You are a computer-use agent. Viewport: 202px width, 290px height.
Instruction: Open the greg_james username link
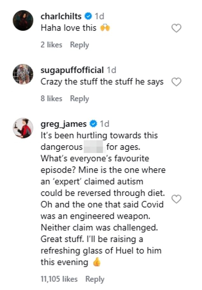click(x=64, y=124)
